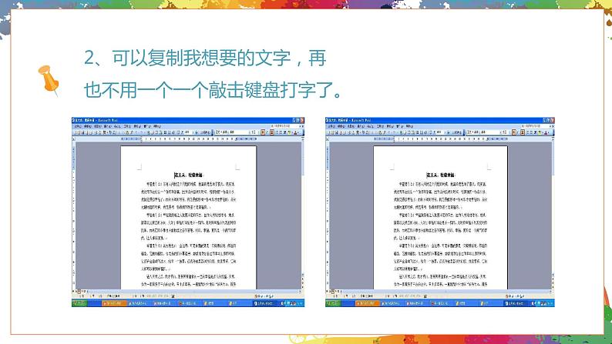Screen dimensions: 612x344
Task: Open 工具 menu in left Word screenshot
Action: pyautogui.click(x=127, y=126)
